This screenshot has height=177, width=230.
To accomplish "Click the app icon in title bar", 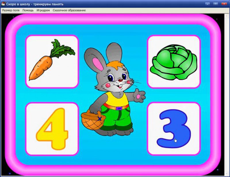I will pos(3,4).
